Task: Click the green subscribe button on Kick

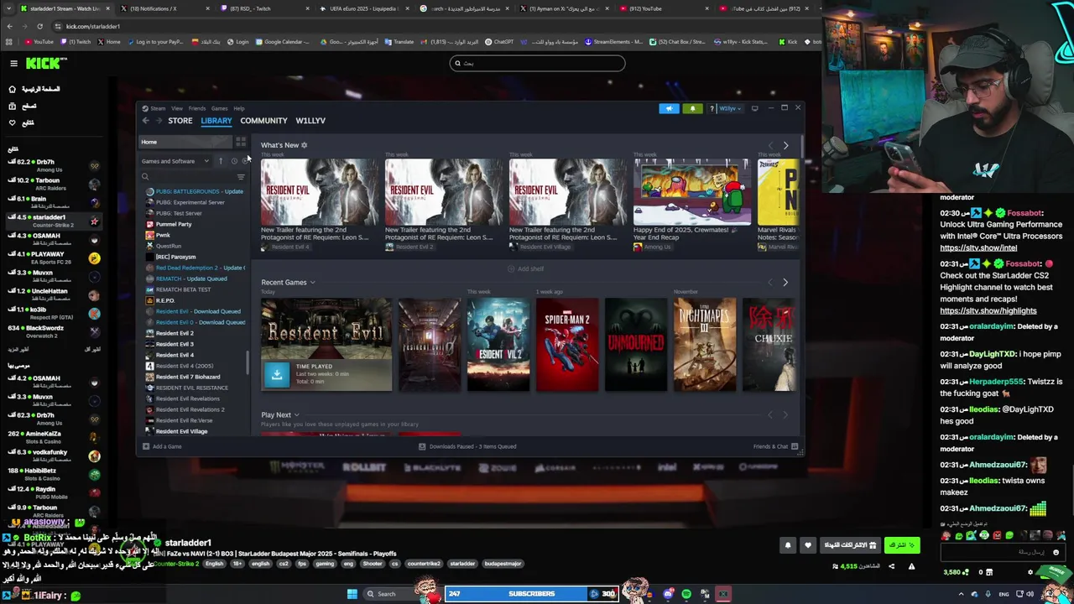Action: [902, 545]
